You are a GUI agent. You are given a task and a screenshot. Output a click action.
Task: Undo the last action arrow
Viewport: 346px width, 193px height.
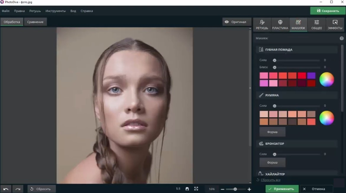tap(6, 189)
